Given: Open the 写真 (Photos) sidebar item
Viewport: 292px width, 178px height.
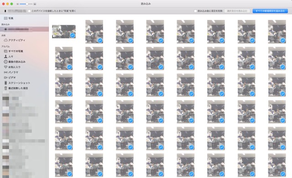Looking at the screenshot, I should coord(9,18).
